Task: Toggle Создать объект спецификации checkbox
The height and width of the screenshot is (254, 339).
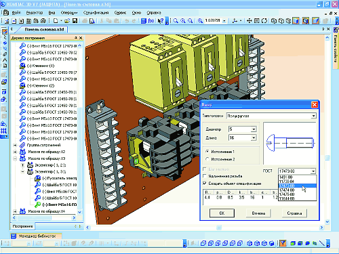Action: pos(205,183)
